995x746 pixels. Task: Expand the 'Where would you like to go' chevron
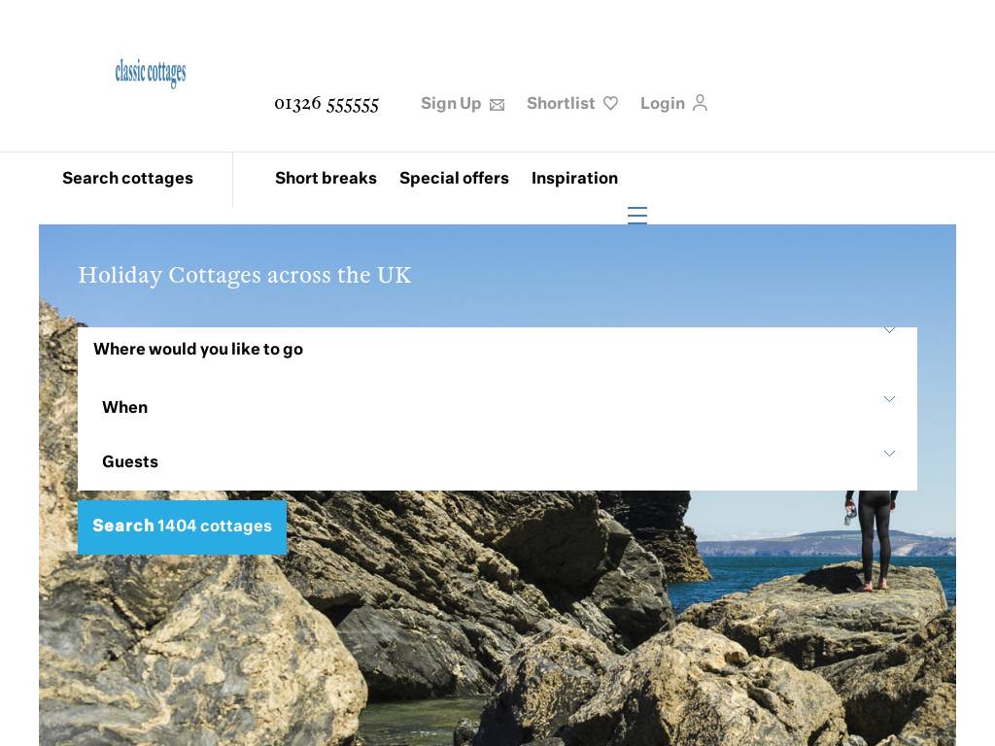[890, 330]
